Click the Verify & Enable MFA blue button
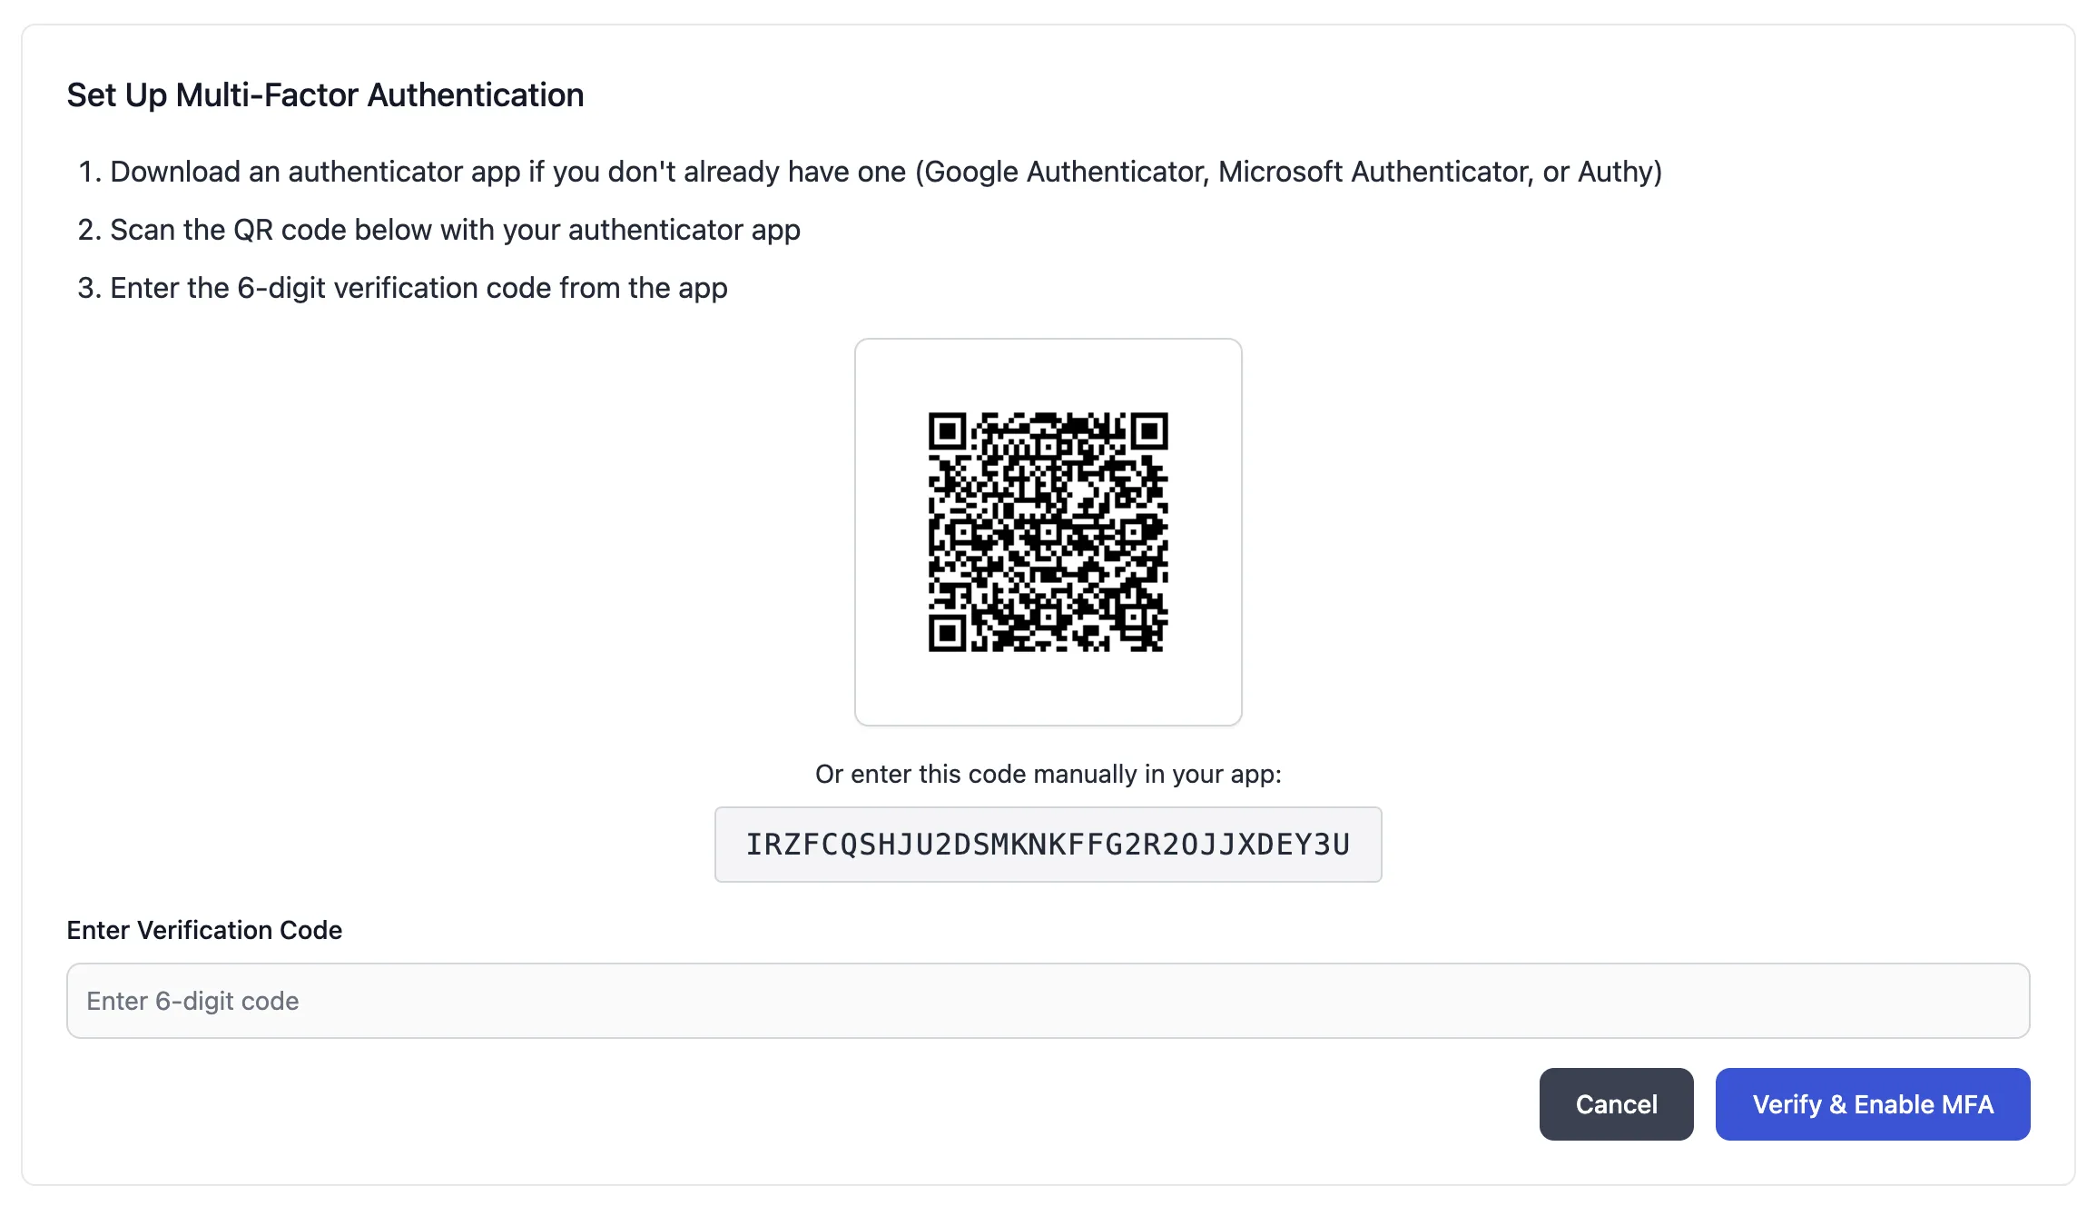The image size is (2097, 1206). (1872, 1103)
